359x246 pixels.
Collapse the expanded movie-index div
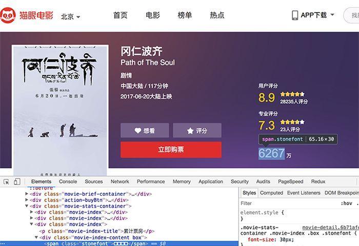pos(32,224)
